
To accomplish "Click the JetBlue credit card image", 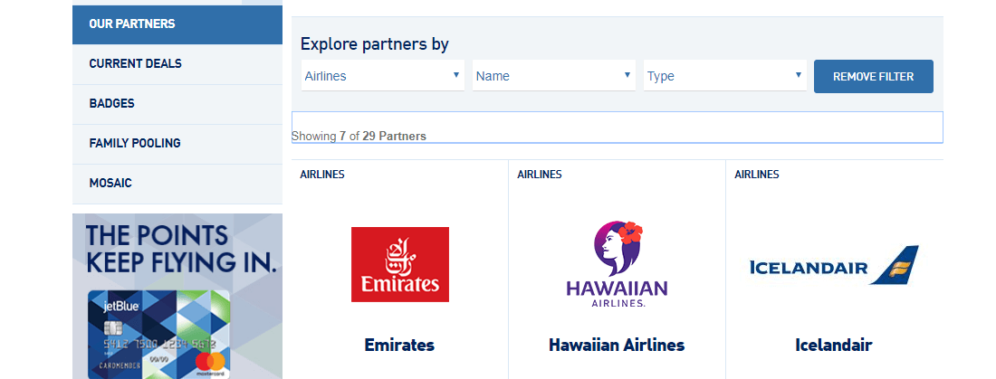I will (158, 334).
